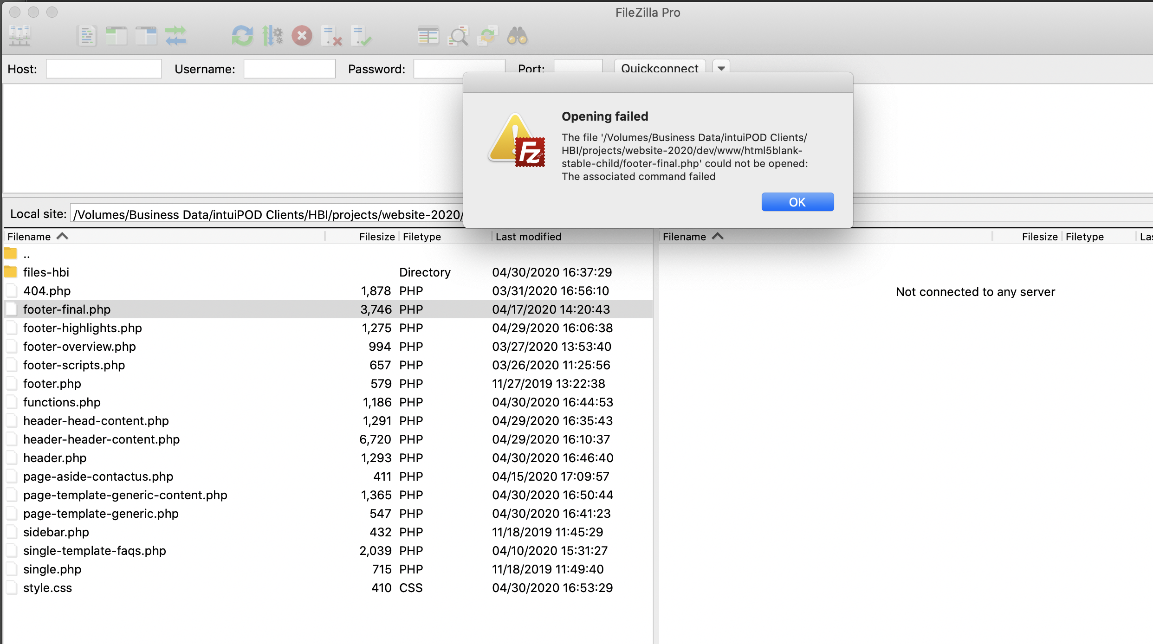1153x644 pixels.
Task: Sort remote list by Filetype column
Action: 1099,237
